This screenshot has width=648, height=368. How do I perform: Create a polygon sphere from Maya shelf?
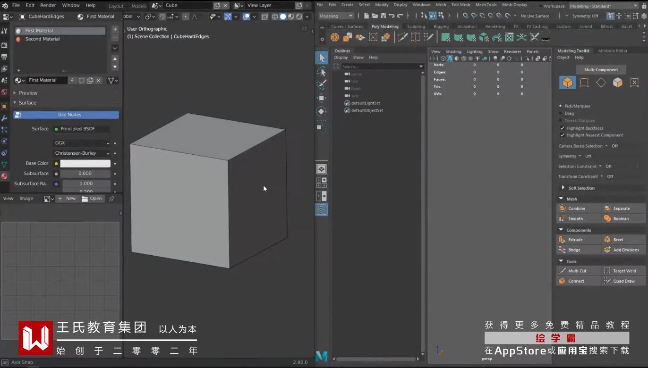[x=335, y=37]
